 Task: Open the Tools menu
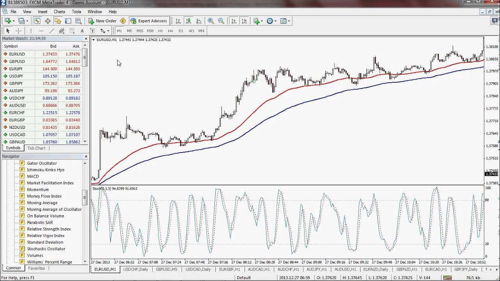(77, 12)
